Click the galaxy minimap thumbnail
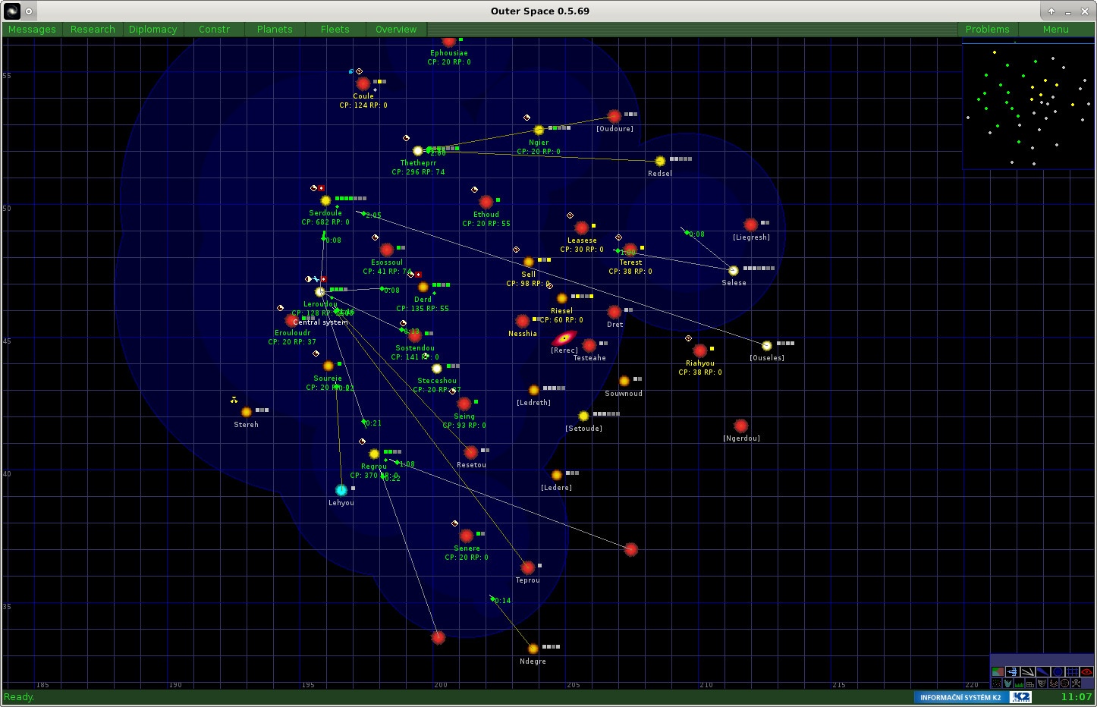This screenshot has height=707, width=1097. tap(1028, 105)
